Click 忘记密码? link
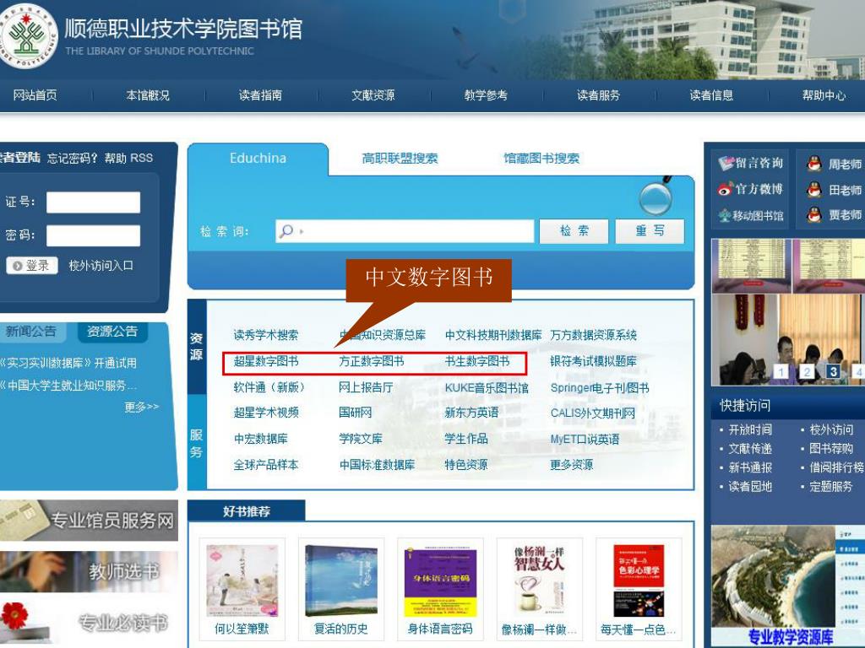The height and width of the screenshot is (648, 865). [x=72, y=159]
